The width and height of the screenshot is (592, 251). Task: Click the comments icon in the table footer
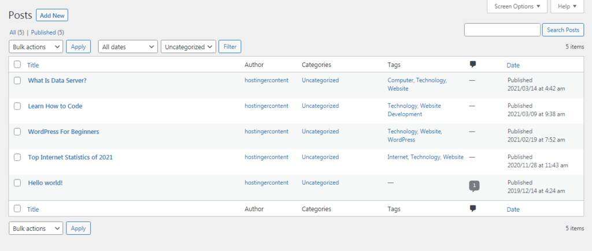coord(473,209)
